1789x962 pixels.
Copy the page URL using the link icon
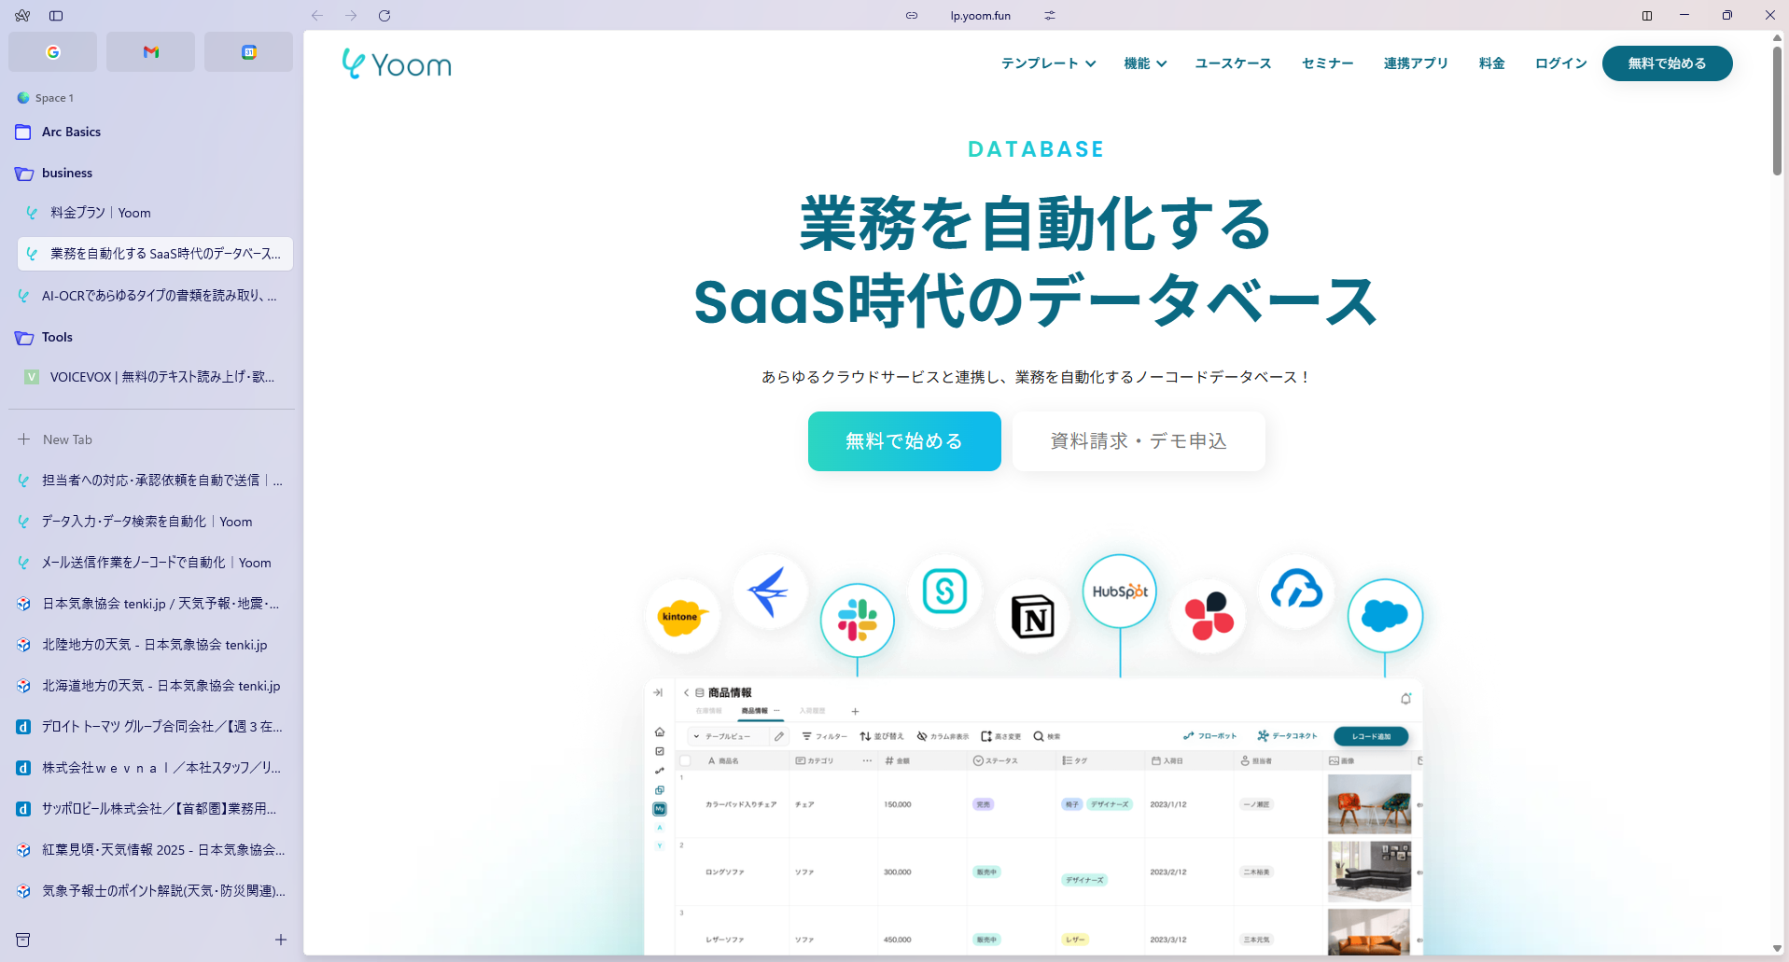[x=912, y=15]
